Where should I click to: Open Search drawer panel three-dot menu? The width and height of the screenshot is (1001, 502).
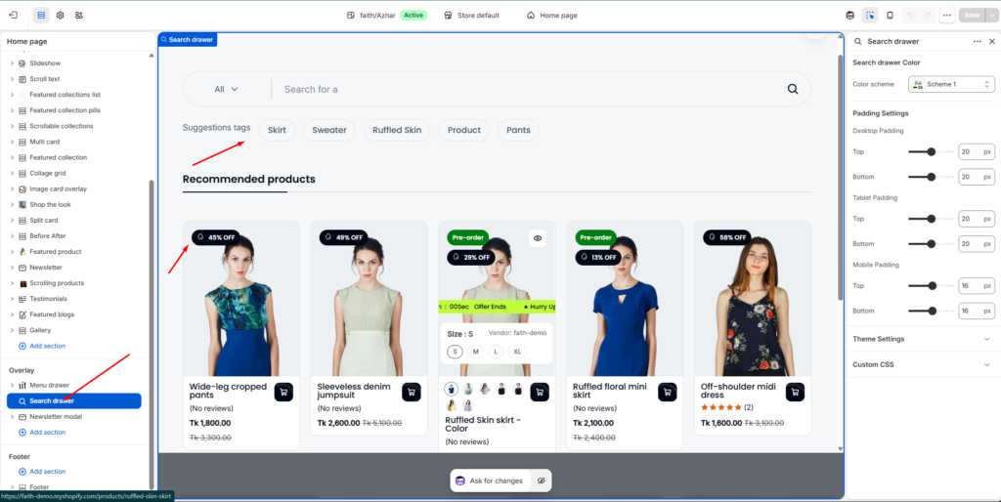pyautogui.click(x=978, y=41)
